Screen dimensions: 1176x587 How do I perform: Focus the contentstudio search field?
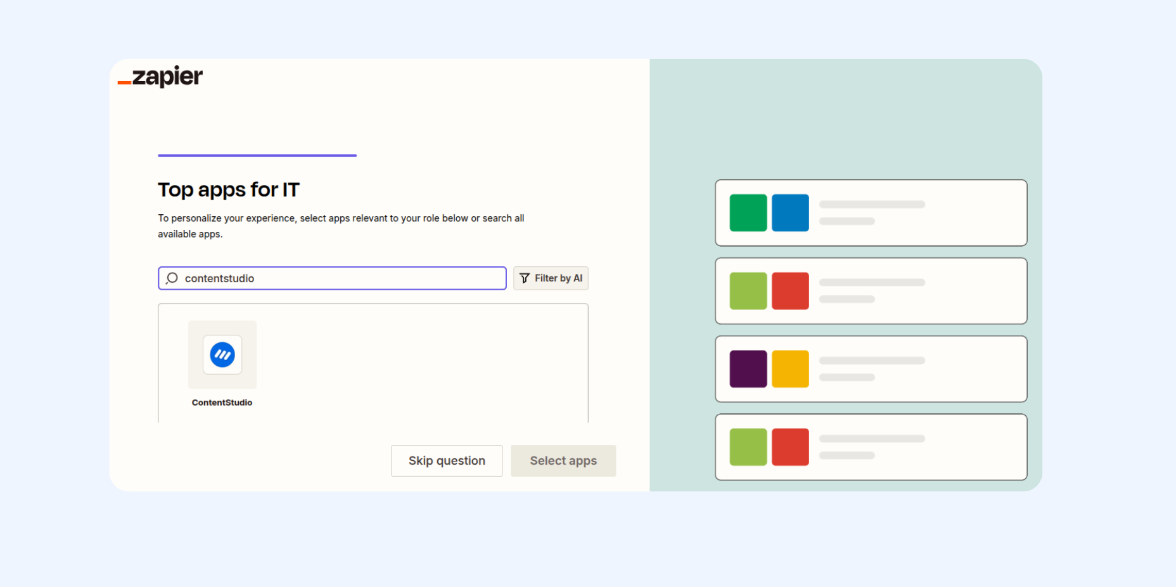(332, 278)
